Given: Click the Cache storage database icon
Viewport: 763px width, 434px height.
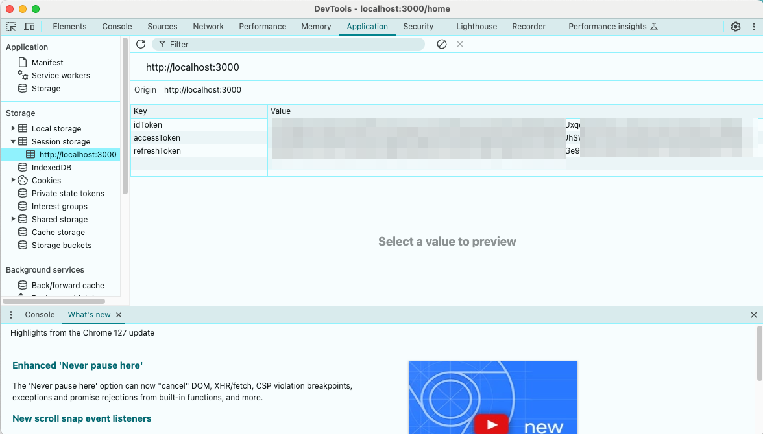Looking at the screenshot, I should [x=22, y=233].
